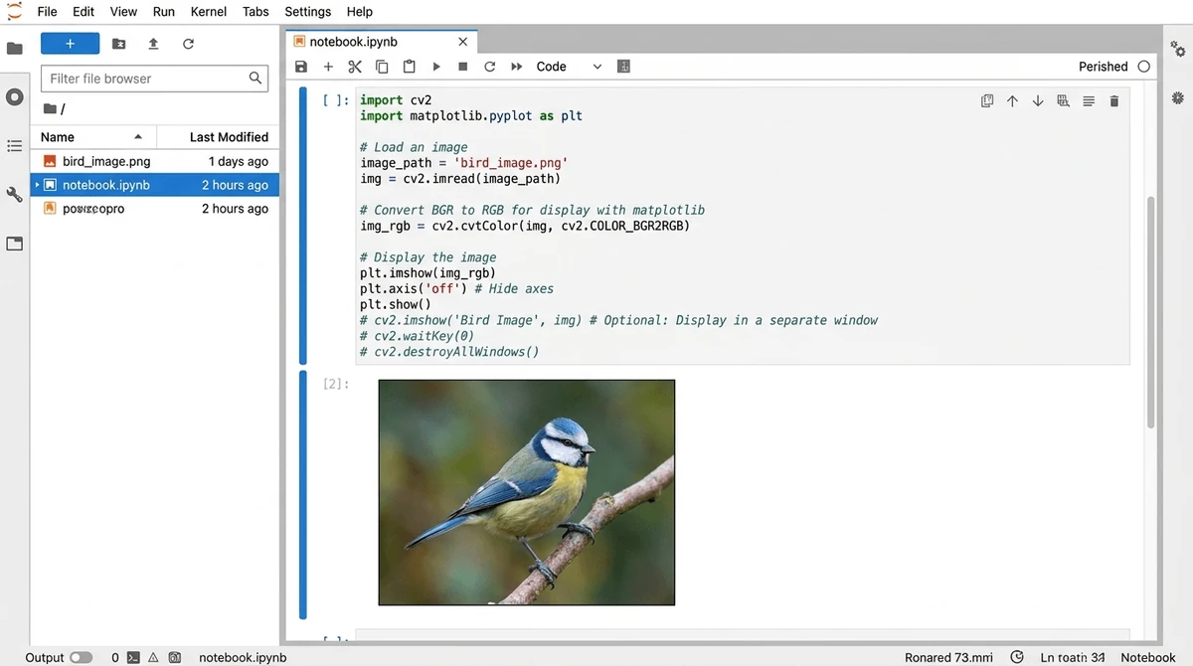Save the notebook with the disk icon
The width and height of the screenshot is (1193, 666).
(301, 67)
